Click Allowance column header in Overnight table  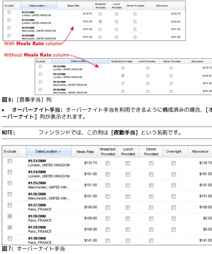pos(200,152)
